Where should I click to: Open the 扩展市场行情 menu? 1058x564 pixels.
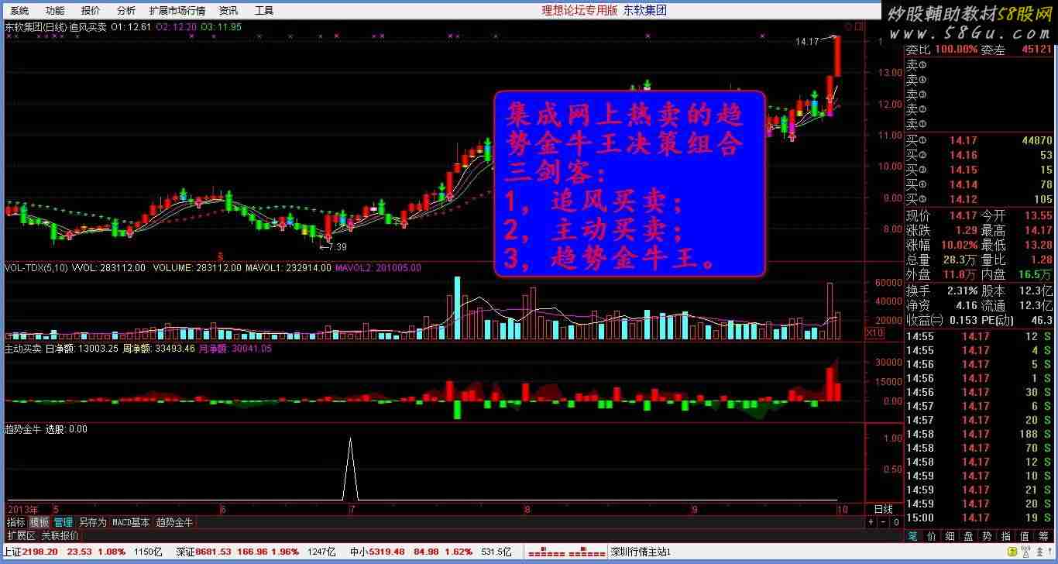(x=177, y=11)
